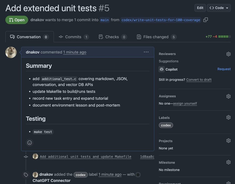Screen dimensions: 235x184
Task: Open Labels settings gear
Action: click(x=228, y=117)
